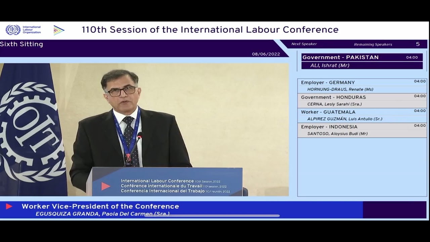Click the ILO emblem logo in the header
The width and height of the screenshot is (430, 242).
point(13,30)
